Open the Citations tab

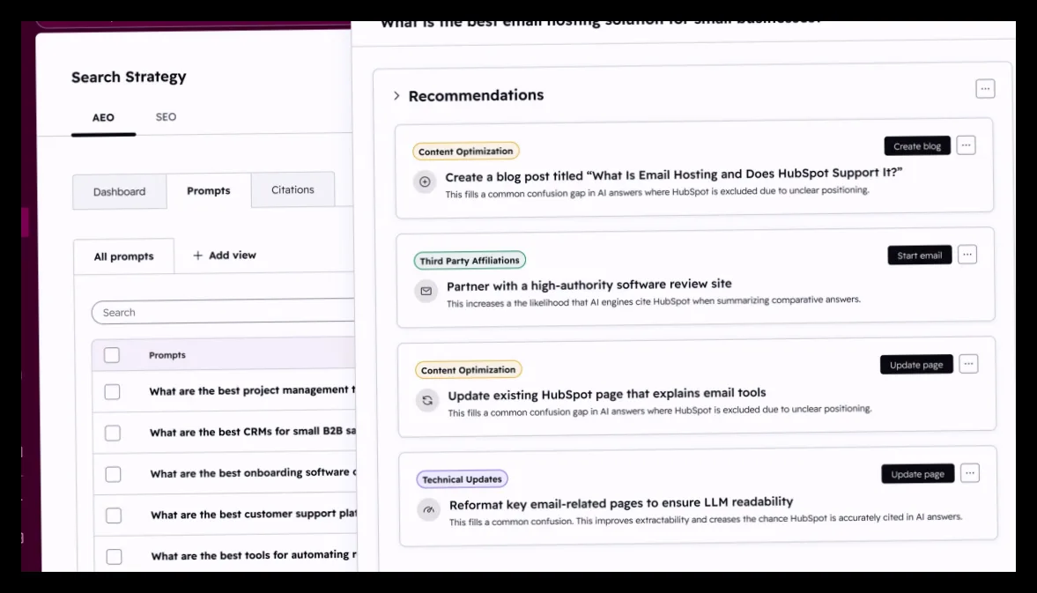click(293, 189)
